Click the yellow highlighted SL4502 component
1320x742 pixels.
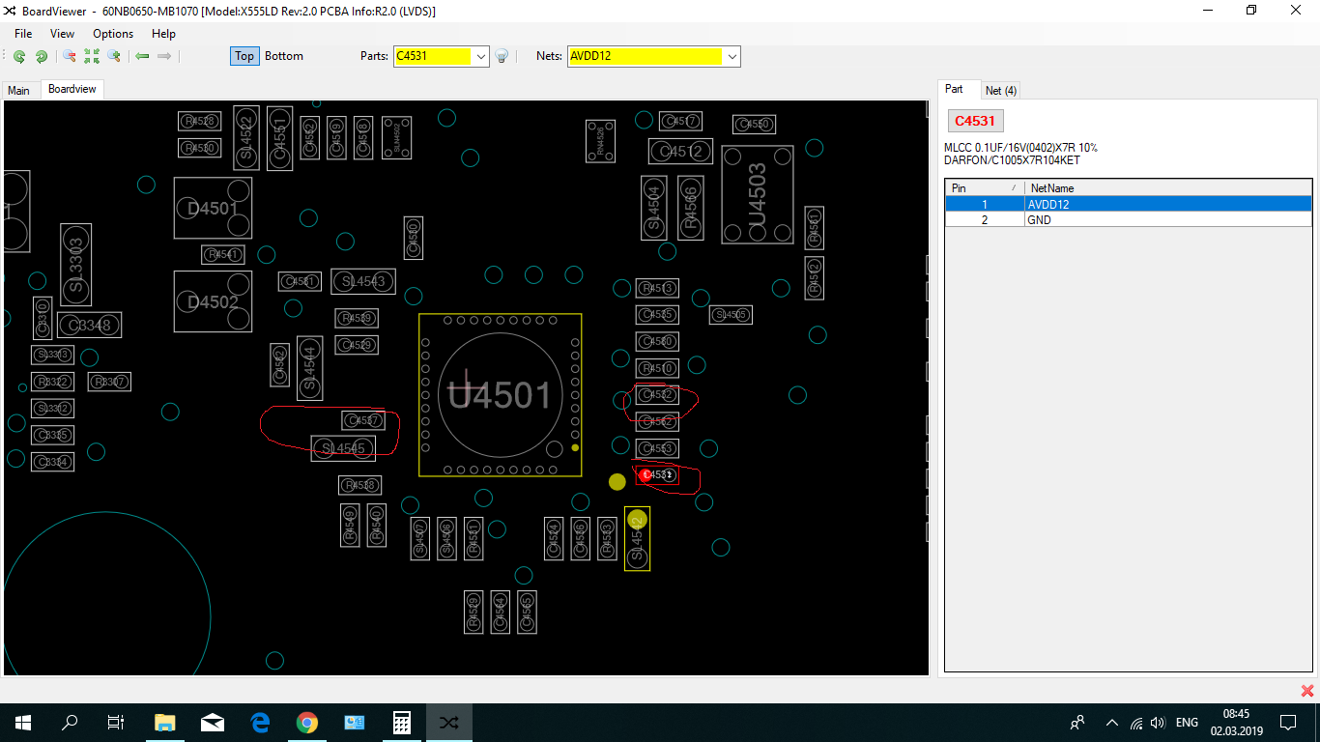coord(637,539)
